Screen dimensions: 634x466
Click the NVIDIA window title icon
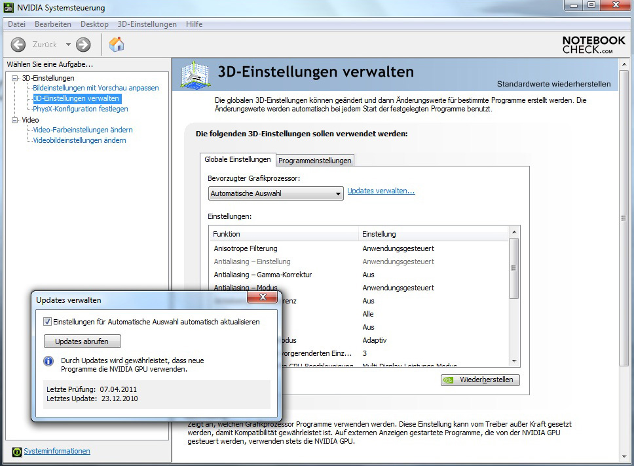tap(8, 8)
